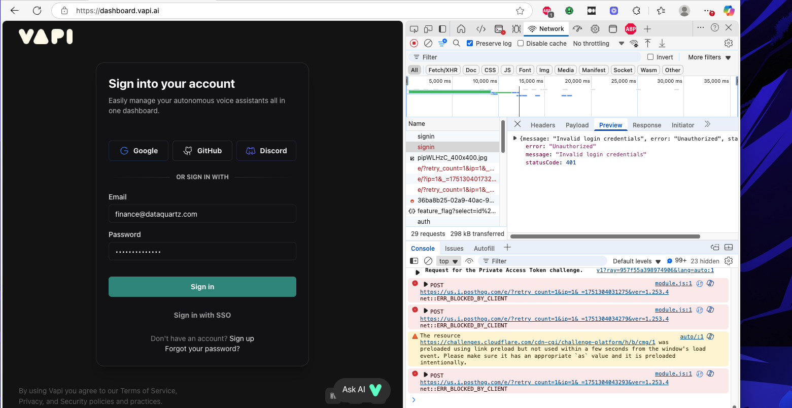Open the network search magnifier icon

[x=456, y=43]
